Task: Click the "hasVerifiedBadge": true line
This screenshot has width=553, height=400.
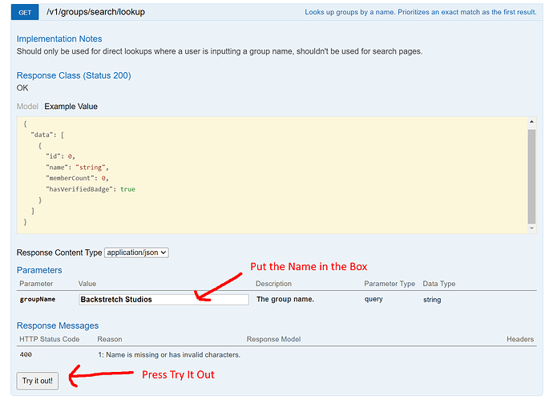Action: coord(91,189)
